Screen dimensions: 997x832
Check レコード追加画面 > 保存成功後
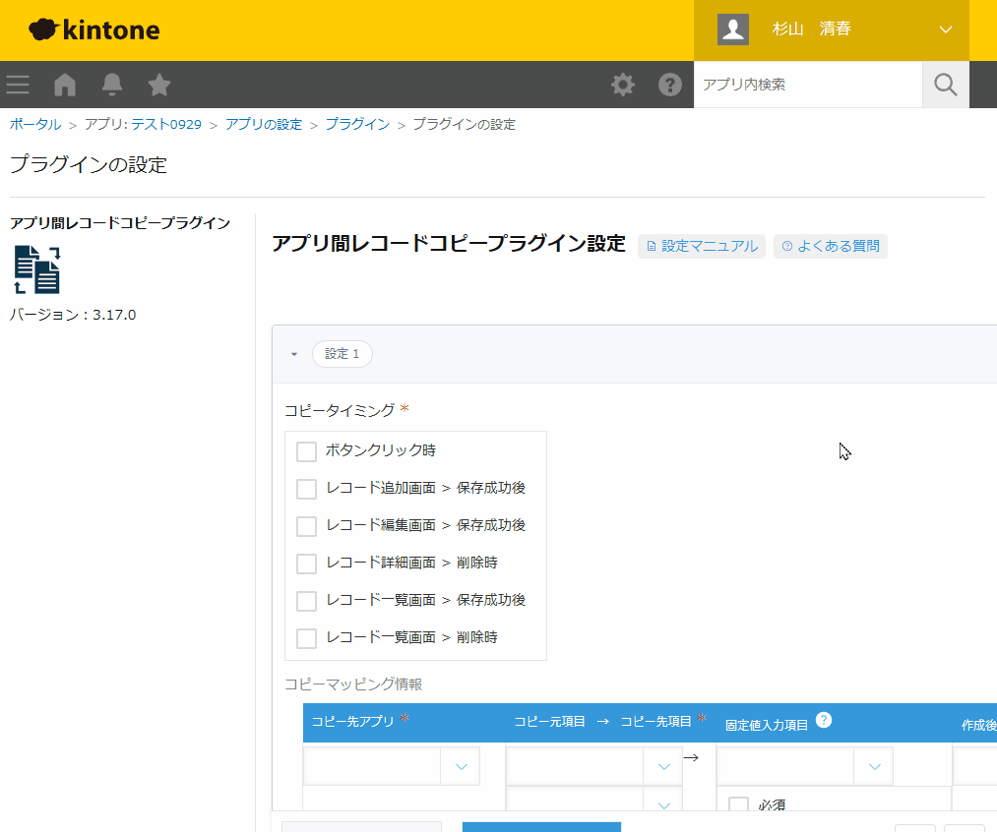click(x=306, y=489)
